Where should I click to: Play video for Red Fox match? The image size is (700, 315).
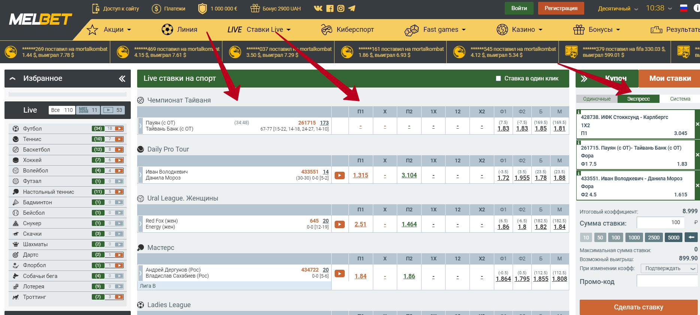tap(340, 224)
